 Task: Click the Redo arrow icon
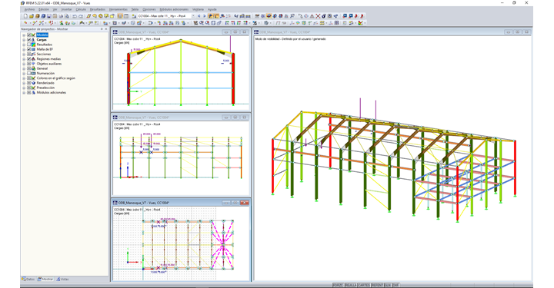[81, 16]
